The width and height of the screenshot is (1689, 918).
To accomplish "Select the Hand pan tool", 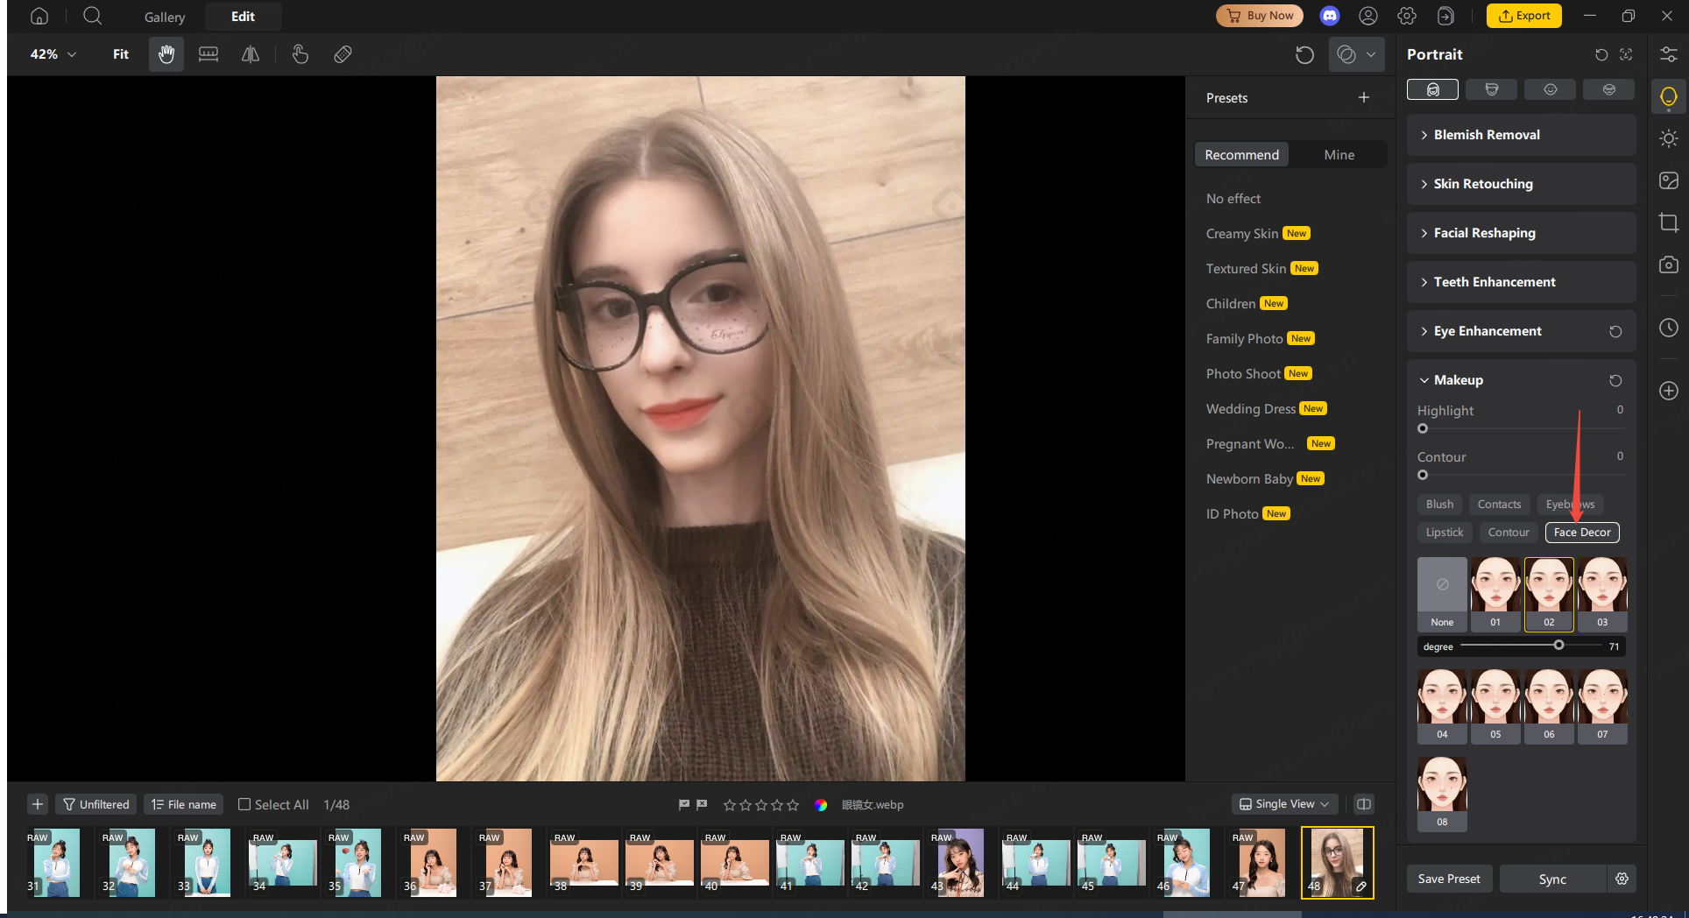I will click(166, 54).
